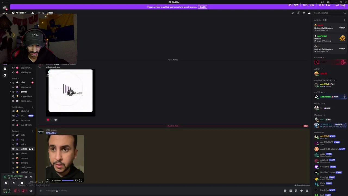Open pinned messages icon
This screenshot has width=348, height=196.
pyautogui.click(x=304, y=13)
